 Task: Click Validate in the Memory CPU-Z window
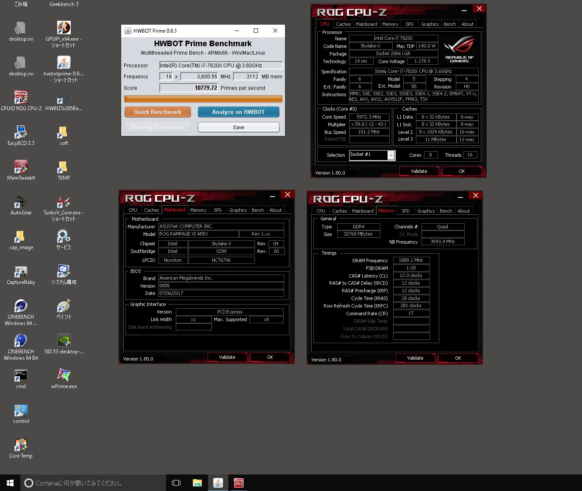[415, 358]
